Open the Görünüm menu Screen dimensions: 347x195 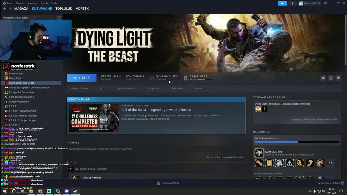click(20, 3)
